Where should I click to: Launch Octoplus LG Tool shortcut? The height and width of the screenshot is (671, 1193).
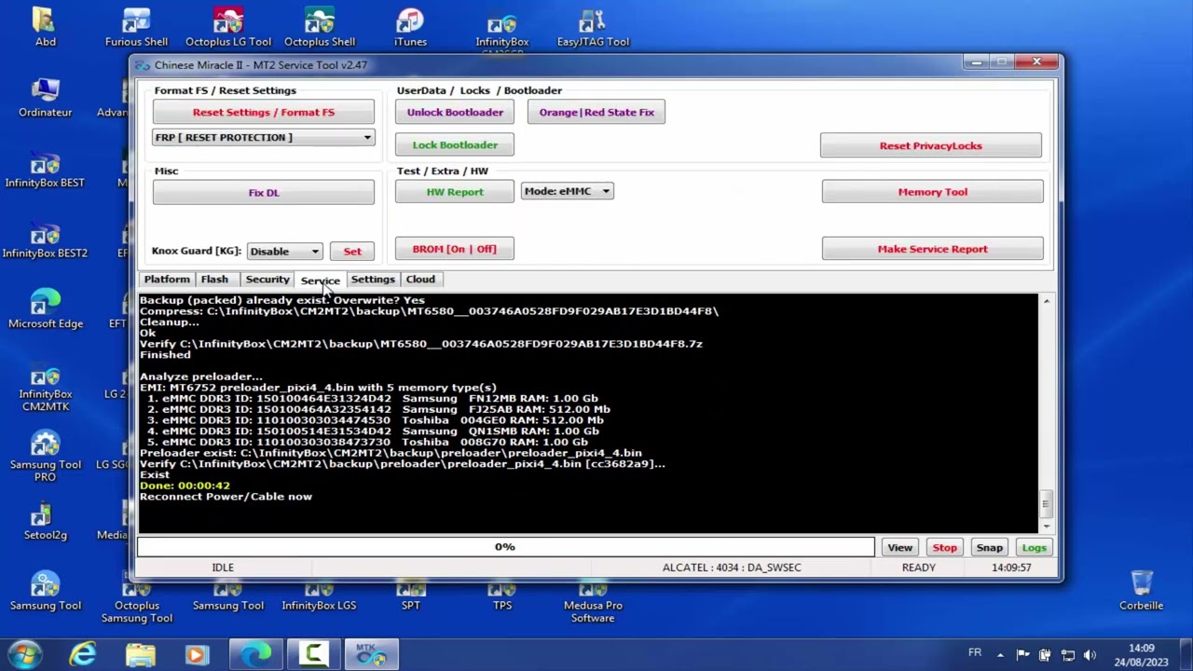[227, 27]
